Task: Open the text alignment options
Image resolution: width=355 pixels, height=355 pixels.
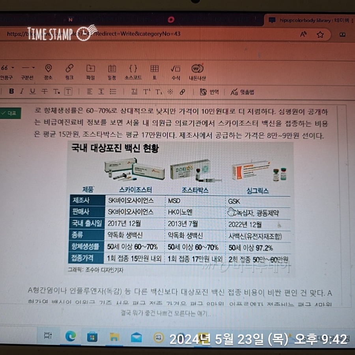Action: click(x=90, y=92)
